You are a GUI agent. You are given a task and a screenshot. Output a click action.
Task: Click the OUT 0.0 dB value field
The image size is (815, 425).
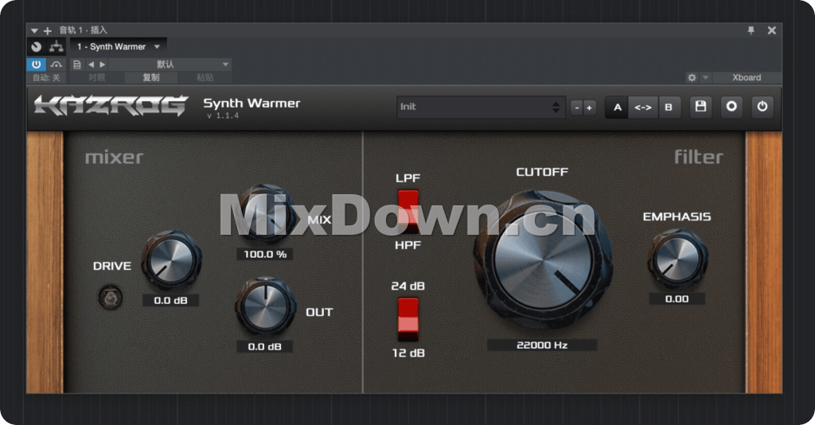pos(264,346)
